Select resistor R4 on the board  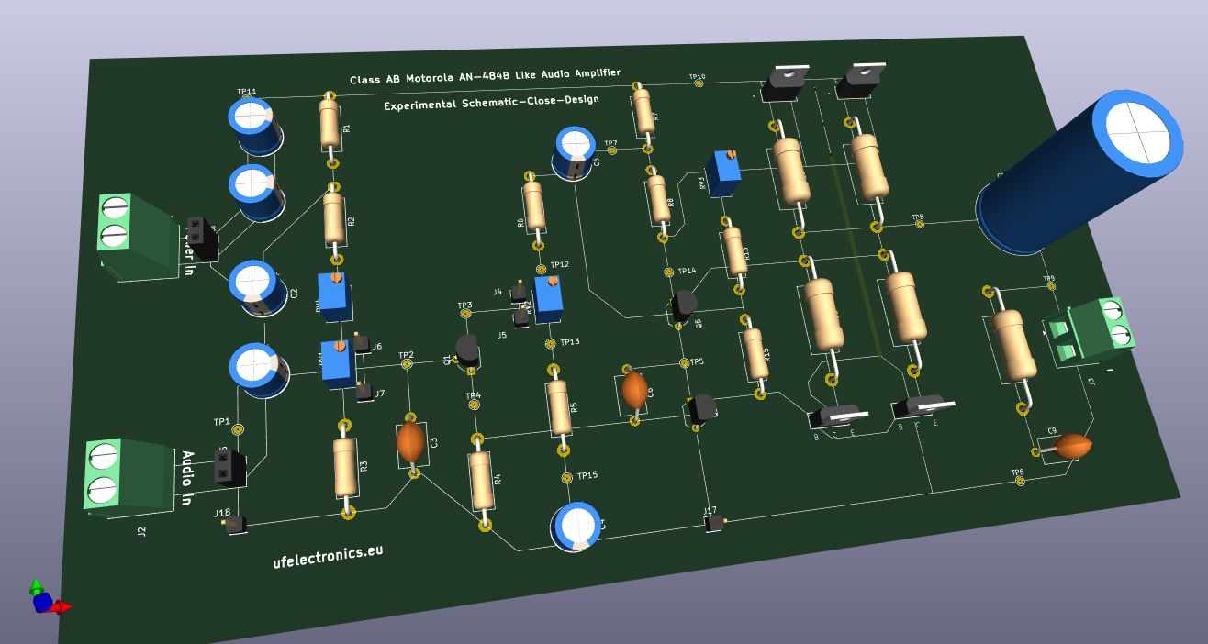point(481,483)
